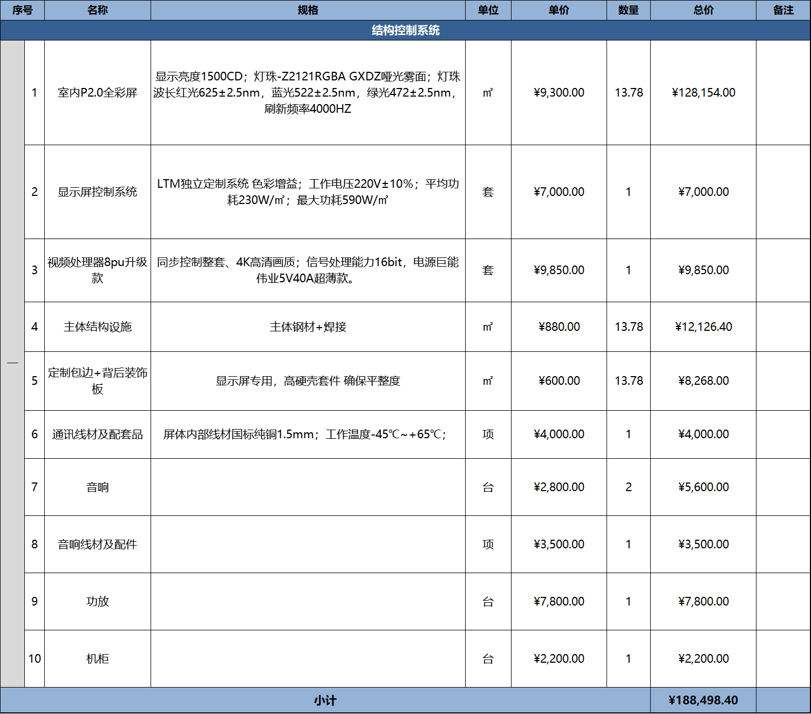Image resolution: width=811 pixels, height=714 pixels.
Task: Select the ¥5,600.00 total cell
Action: pyautogui.click(x=704, y=487)
